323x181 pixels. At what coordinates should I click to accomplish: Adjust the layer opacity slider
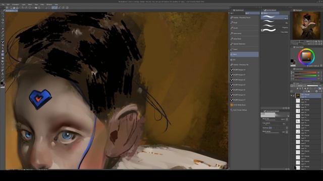click(313, 86)
